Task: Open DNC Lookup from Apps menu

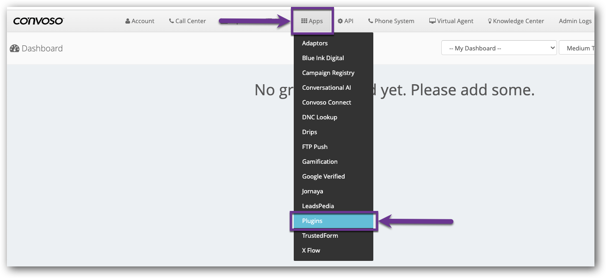Action: tap(320, 117)
